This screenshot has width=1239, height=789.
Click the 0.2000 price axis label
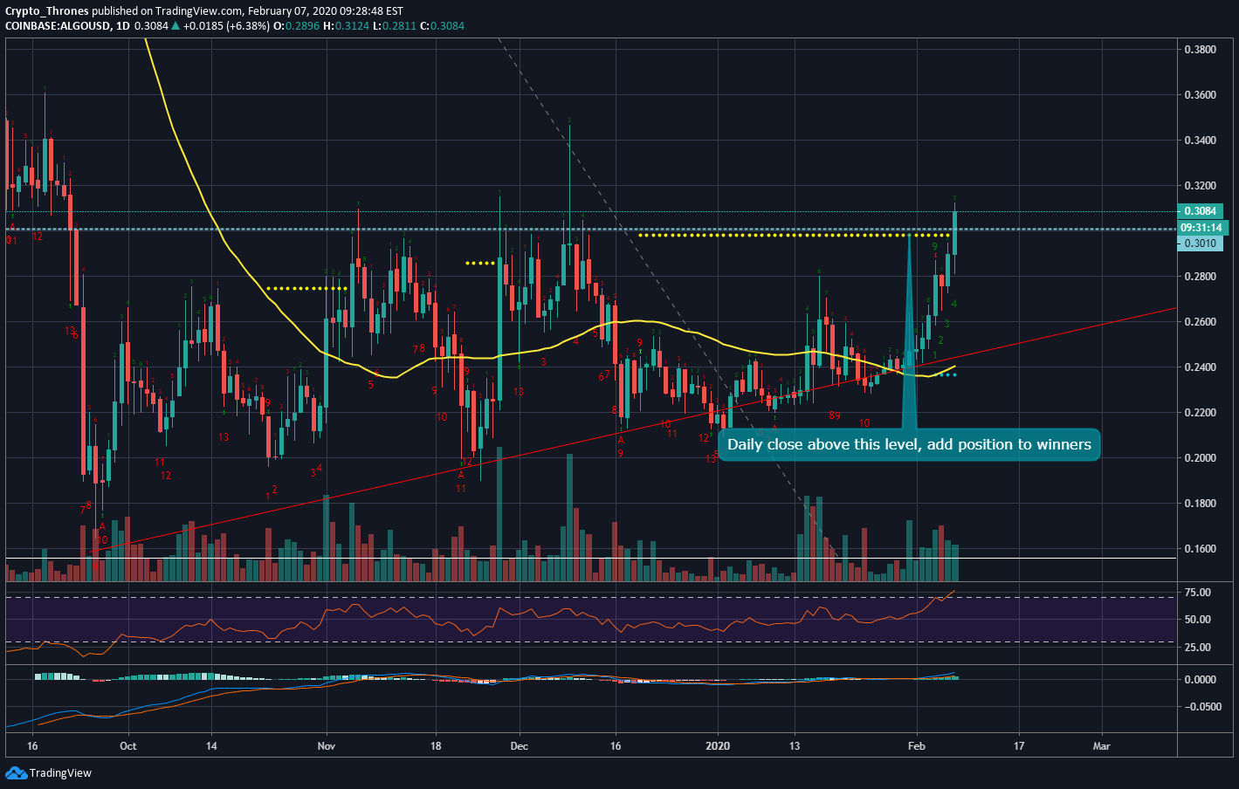1200,458
